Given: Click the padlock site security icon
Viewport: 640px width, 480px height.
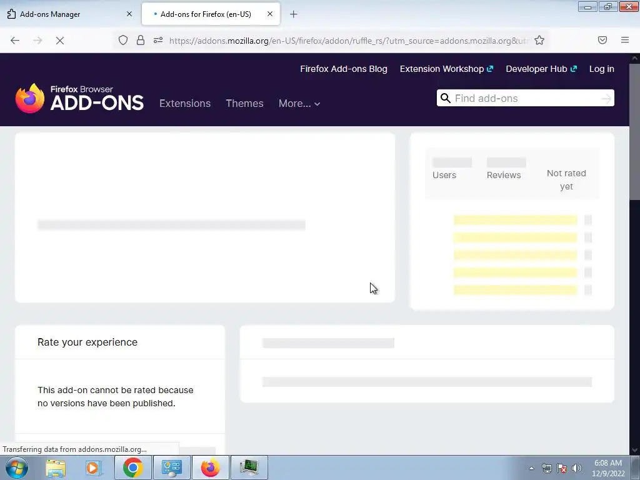Looking at the screenshot, I should (141, 40).
